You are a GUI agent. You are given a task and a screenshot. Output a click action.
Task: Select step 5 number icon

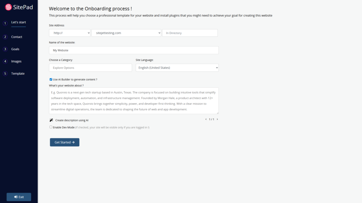click(5, 73)
